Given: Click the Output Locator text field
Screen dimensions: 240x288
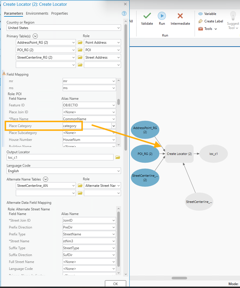Looking at the screenshot, I should [x=60, y=158].
